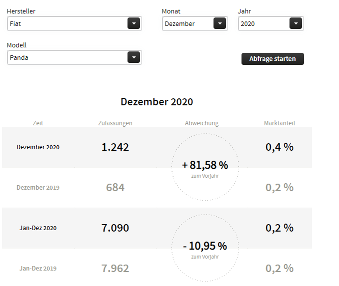339x286 pixels.
Task: Select the Zulassungen column header
Action: click(x=115, y=123)
